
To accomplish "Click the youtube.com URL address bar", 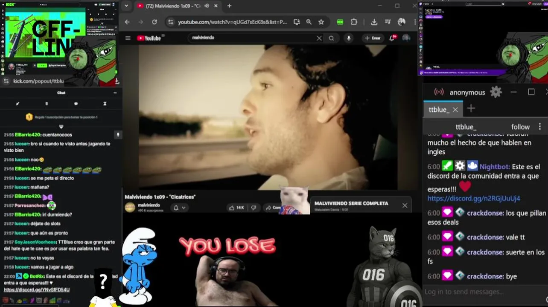I will click(232, 22).
